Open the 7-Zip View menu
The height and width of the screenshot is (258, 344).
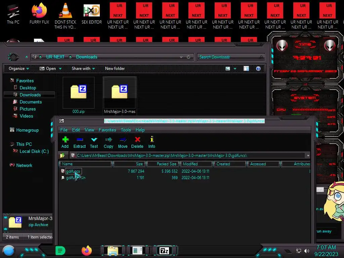coord(89,130)
